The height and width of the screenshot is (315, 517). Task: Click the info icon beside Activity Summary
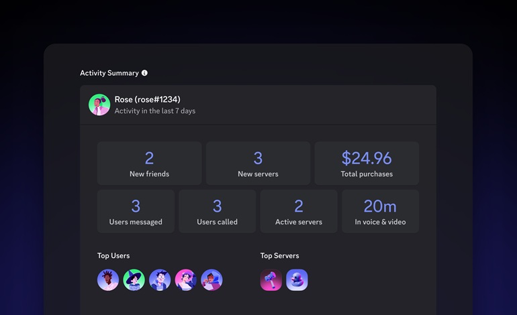tap(144, 73)
